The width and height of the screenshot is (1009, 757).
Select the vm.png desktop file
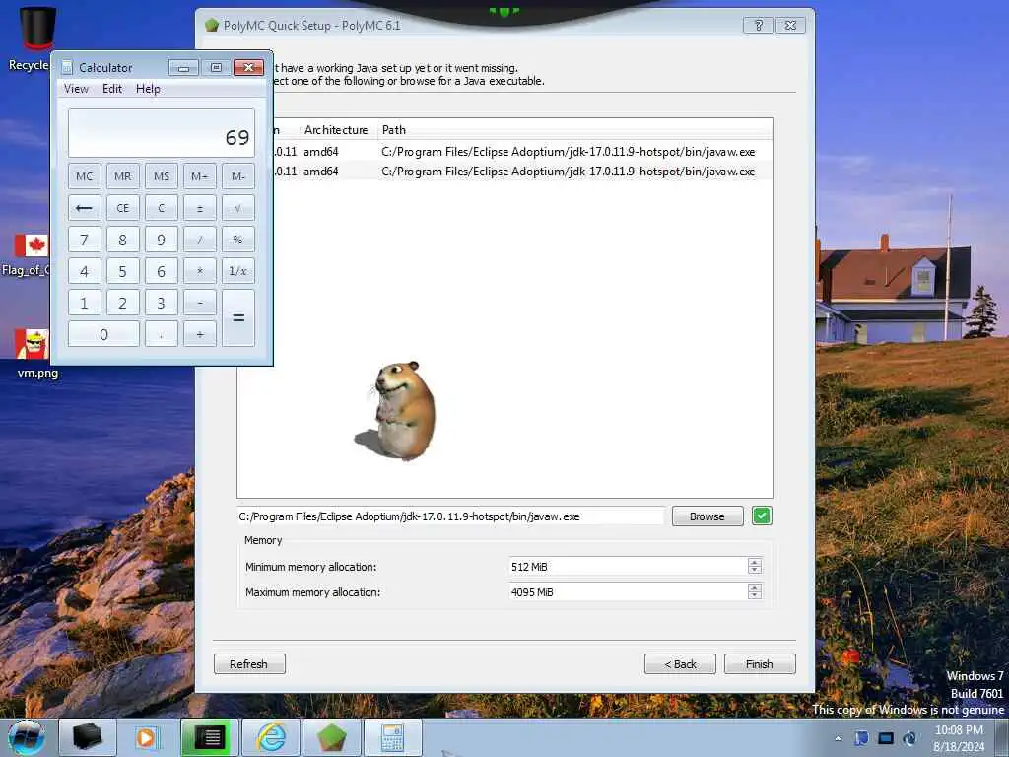pos(35,354)
